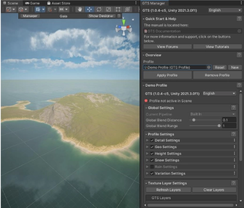Expand the Height Settings foldout arrow
Screen dimensions: 244x208
tap(147, 154)
